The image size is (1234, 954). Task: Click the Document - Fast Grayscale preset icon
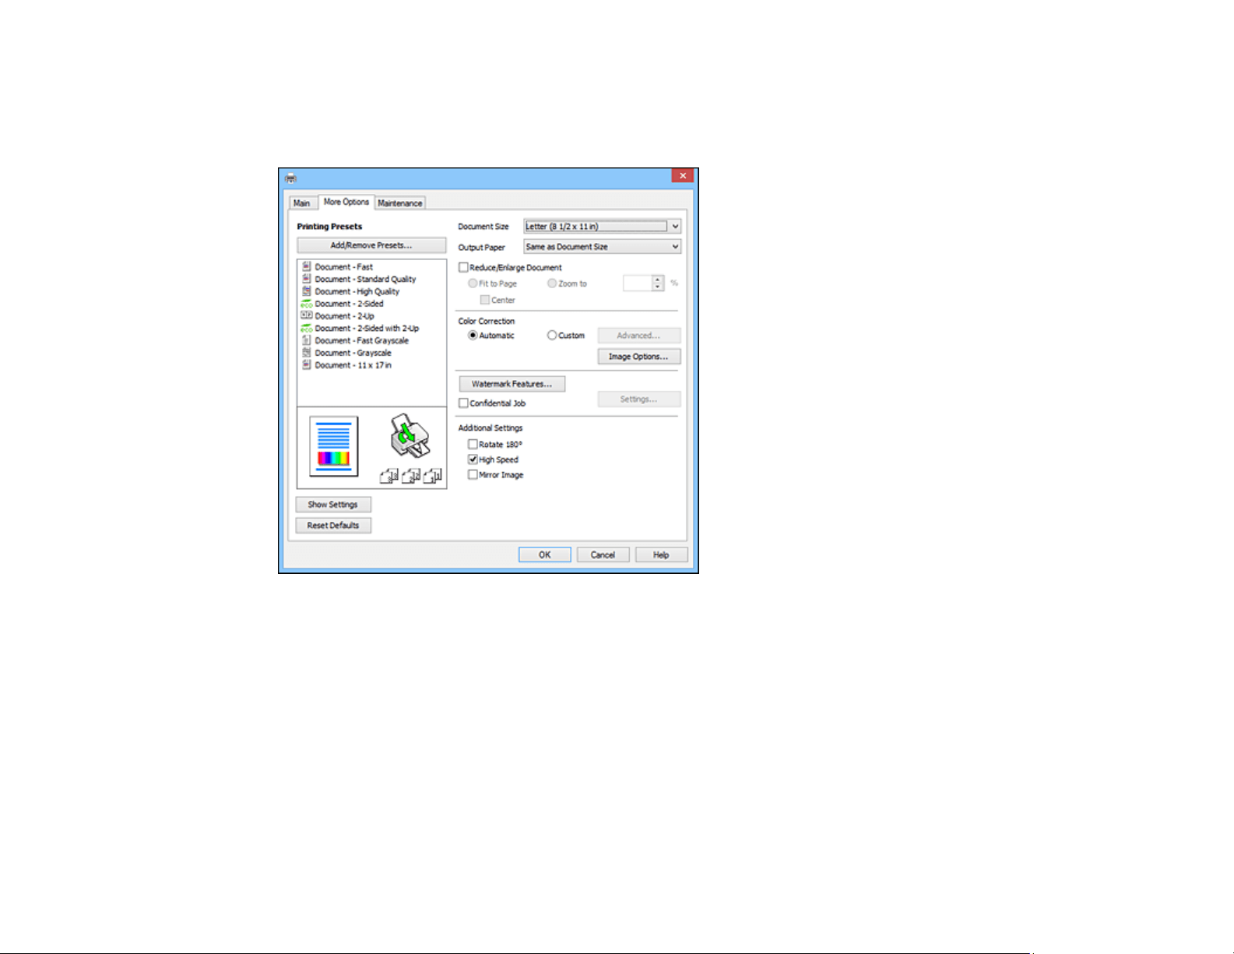click(307, 340)
